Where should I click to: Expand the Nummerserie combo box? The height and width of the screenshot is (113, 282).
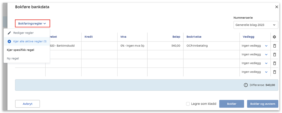coord(256,25)
